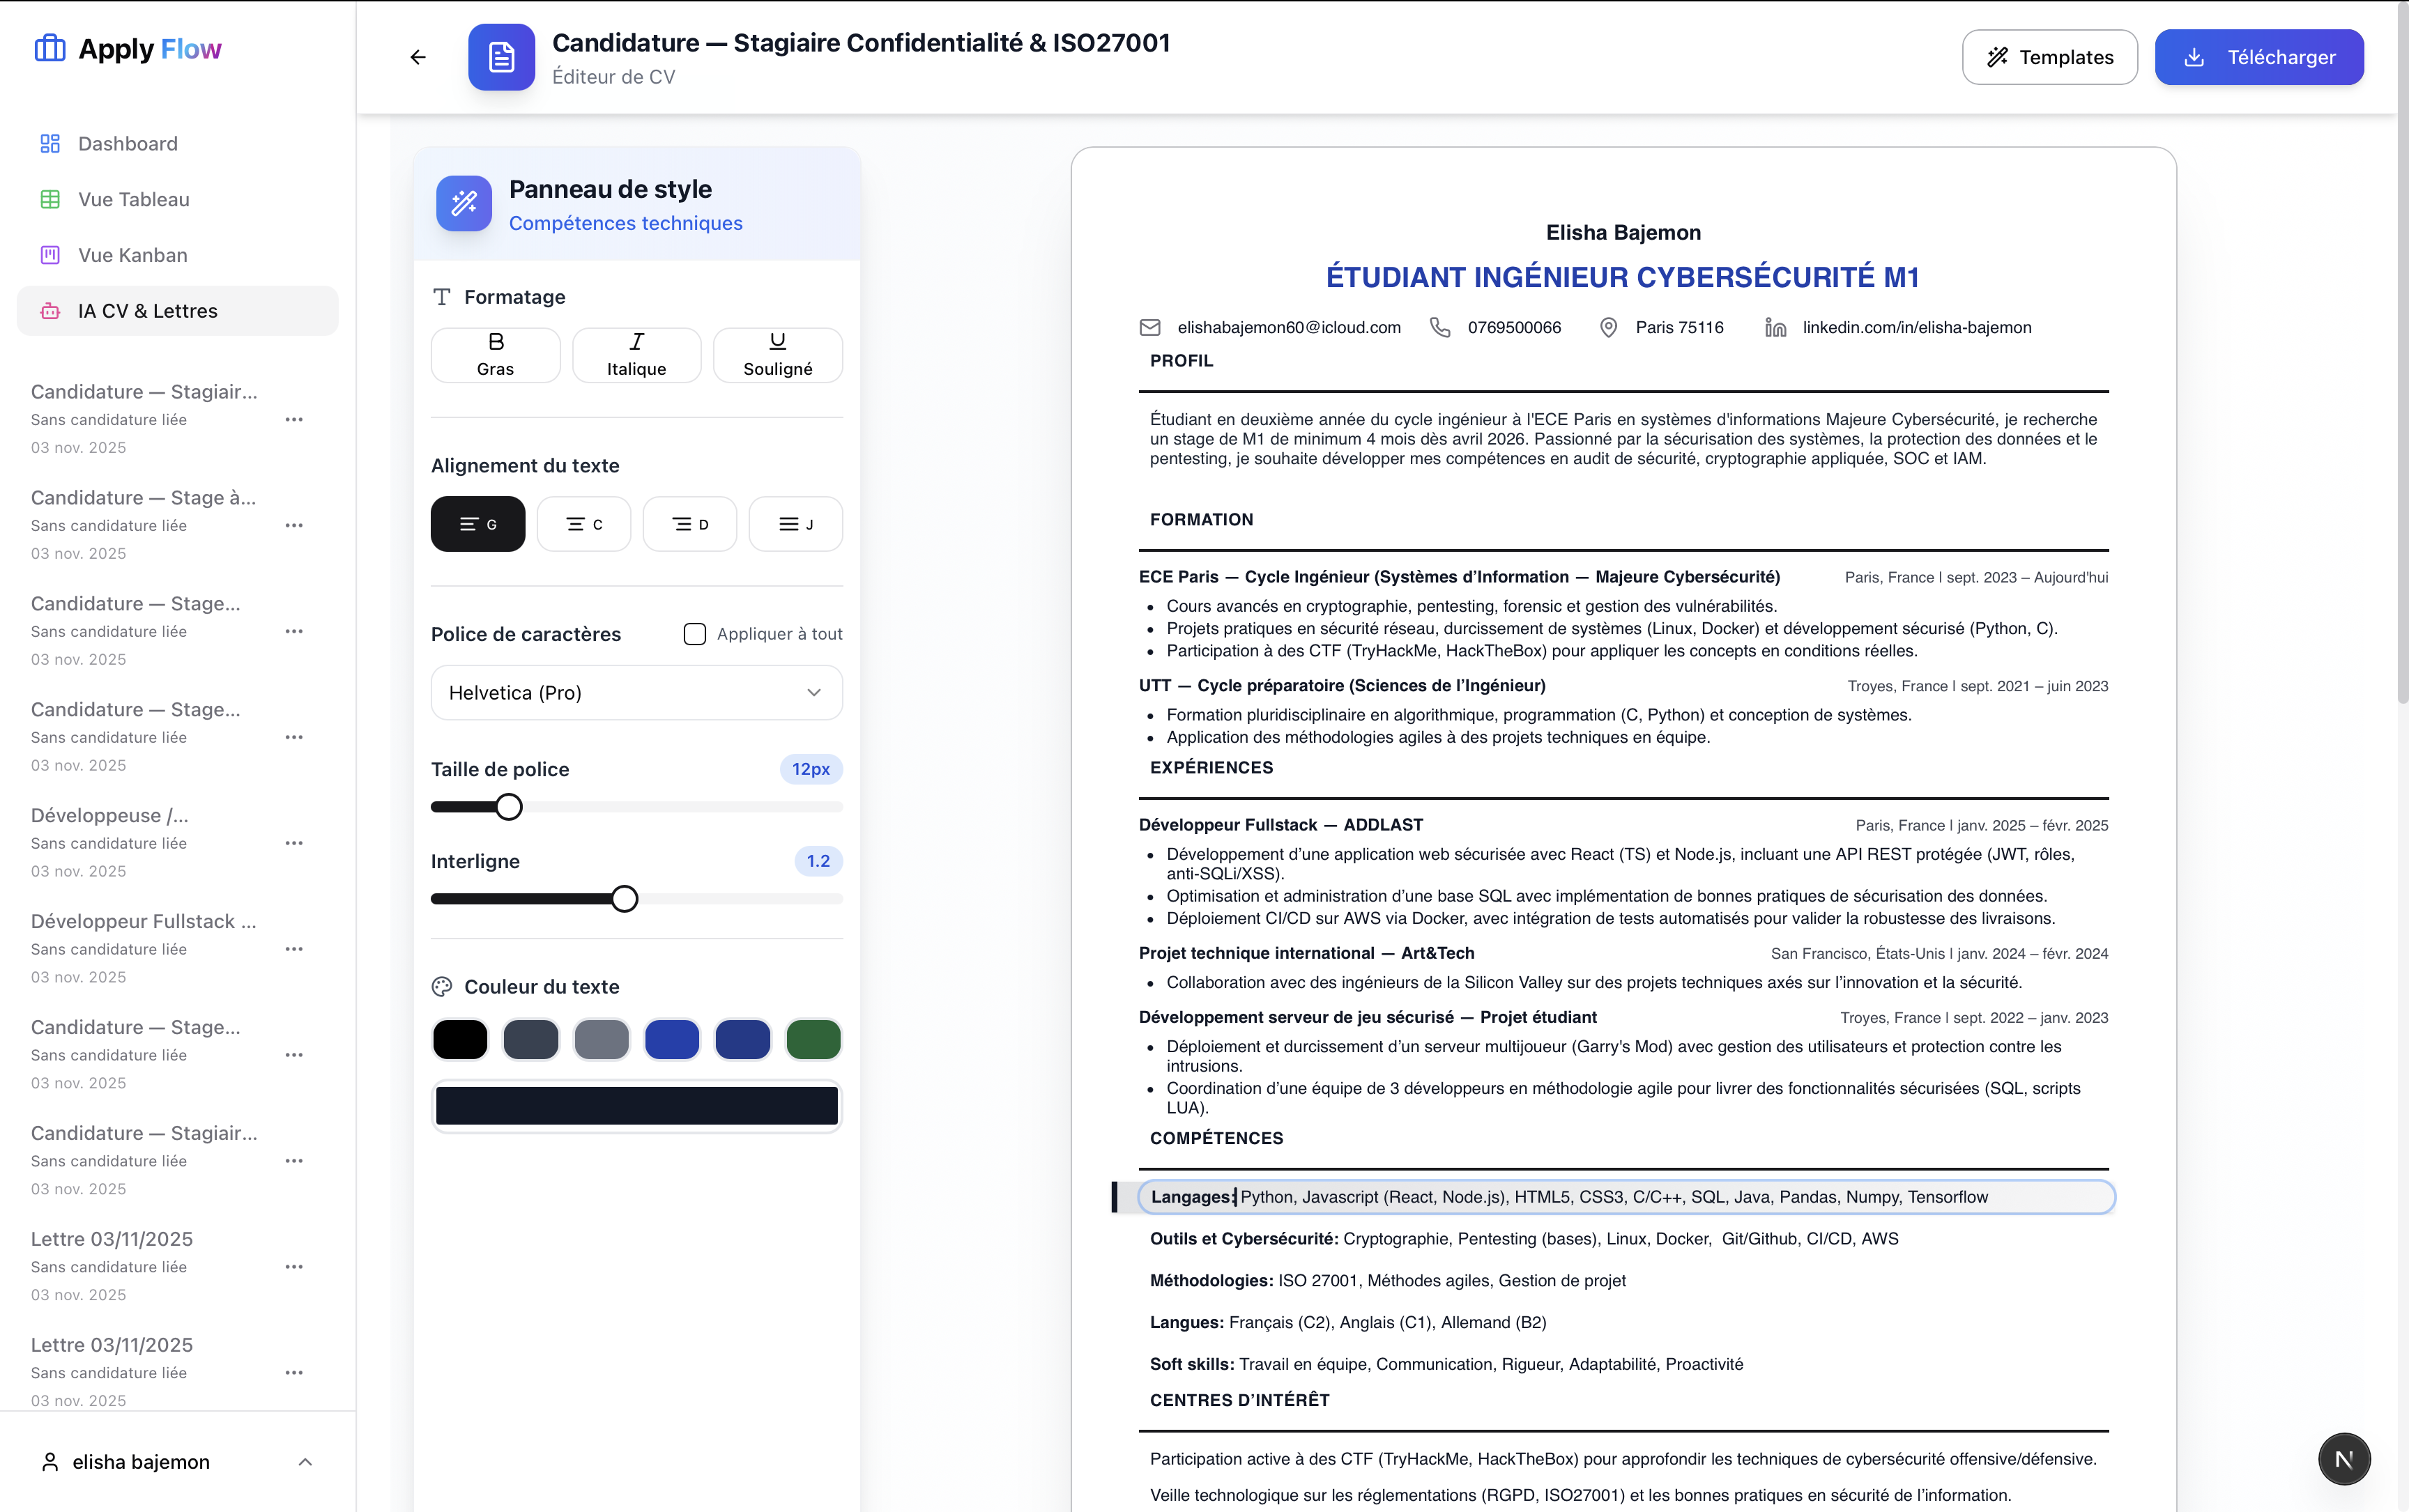
Task: Center-align text with the C button
Action: [584, 524]
